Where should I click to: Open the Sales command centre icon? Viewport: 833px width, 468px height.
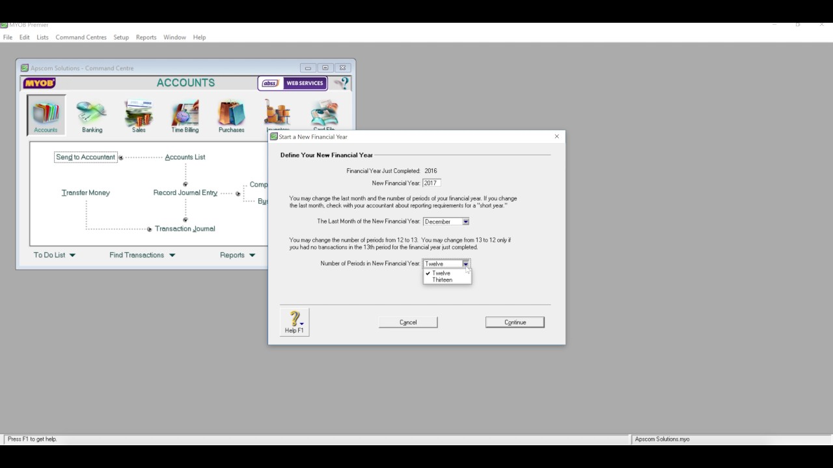click(139, 116)
